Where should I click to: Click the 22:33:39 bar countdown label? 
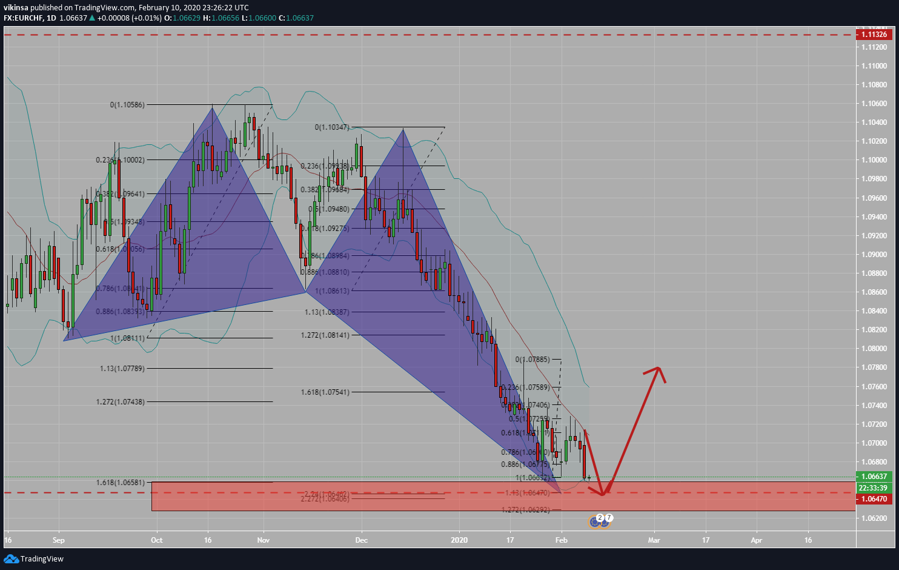pos(874,488)
